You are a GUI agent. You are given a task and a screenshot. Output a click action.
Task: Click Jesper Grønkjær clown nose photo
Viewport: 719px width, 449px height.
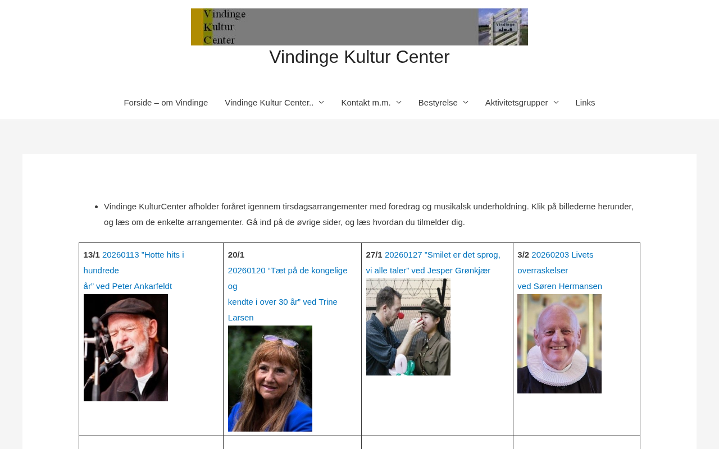(408, 327)
